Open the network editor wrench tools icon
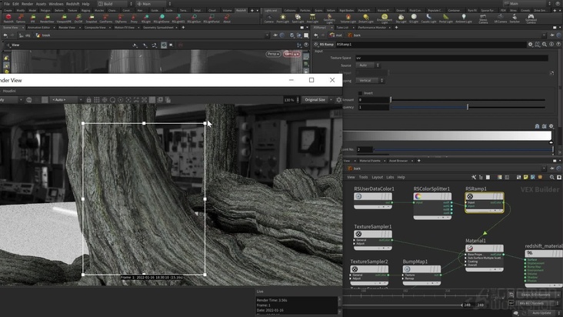The width and height of the screenshot is (563, 317). tap(474, 177)
